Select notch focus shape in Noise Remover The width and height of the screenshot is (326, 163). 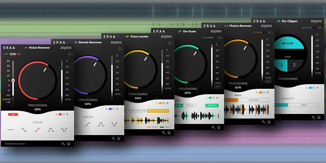64,130
